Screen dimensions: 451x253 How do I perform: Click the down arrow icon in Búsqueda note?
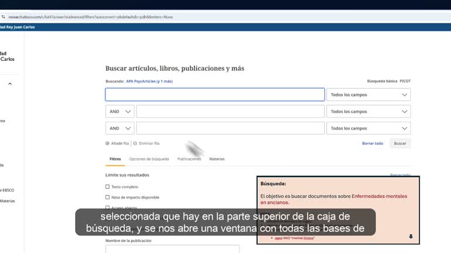410,237
